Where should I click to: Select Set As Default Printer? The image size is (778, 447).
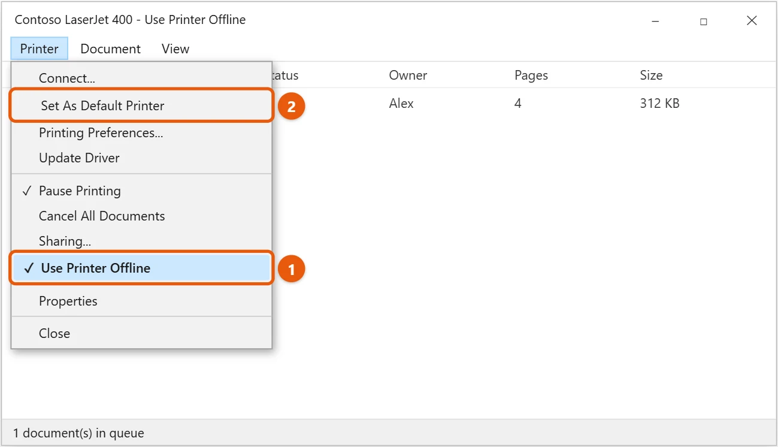tap(141, 106)
